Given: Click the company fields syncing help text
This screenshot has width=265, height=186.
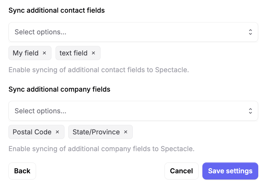Looking at the screenshot, I should pos(101,149).
